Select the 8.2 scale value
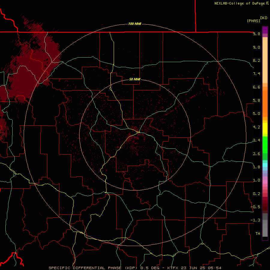270x270 pixels. click(256, 60)
